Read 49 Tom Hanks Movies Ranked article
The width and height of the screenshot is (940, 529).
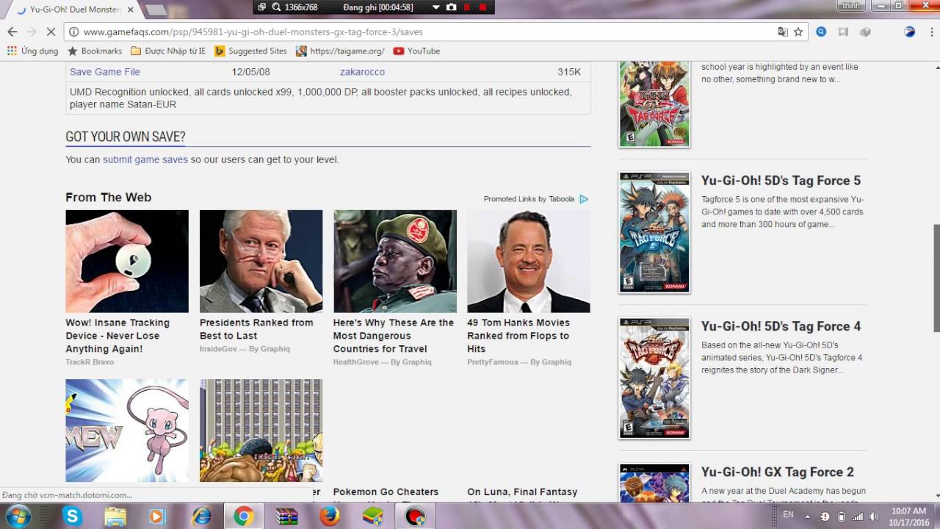518,336
